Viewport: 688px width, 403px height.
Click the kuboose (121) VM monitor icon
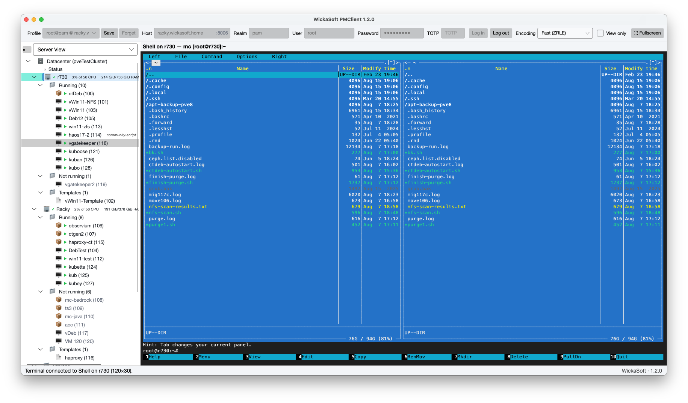(x=59, y=151)
